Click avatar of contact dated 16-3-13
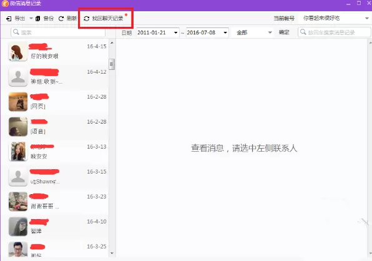The width and height of the screenshot is (372, 261). [18, 151]
